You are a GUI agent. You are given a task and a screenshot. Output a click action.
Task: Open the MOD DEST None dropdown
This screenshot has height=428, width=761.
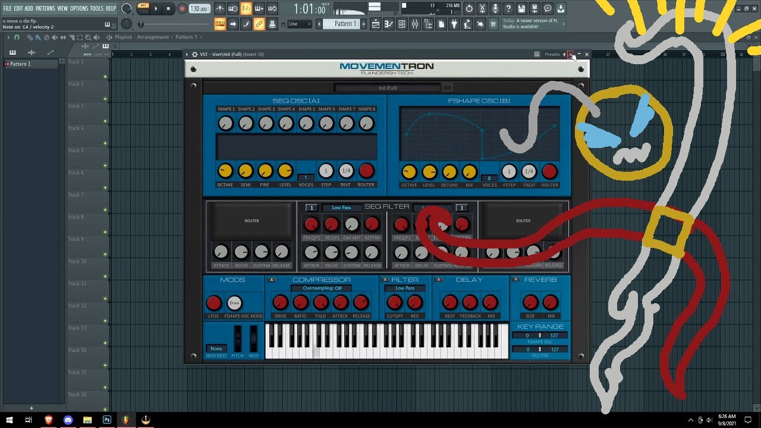216,348
